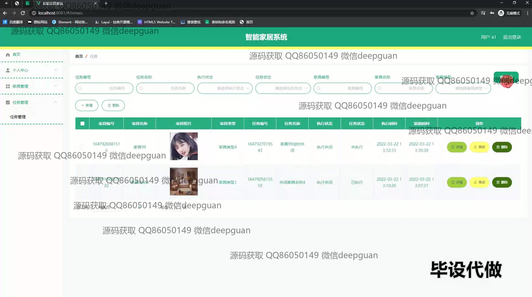
Task: Open the 执行状态 dropdown filter
Action: pyautogui.click(x=225, y=88)
